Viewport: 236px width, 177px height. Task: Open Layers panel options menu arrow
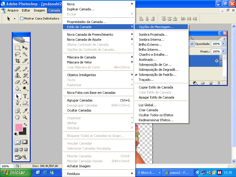coord(224,39)
